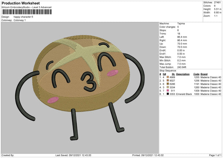223x158 pixels.
Task: Click the 'Description' column header
Action: coord(183,74)
